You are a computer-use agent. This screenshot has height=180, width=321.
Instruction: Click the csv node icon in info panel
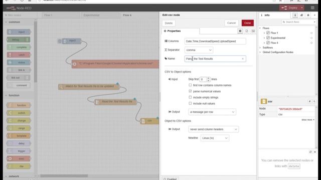[264, 101]
